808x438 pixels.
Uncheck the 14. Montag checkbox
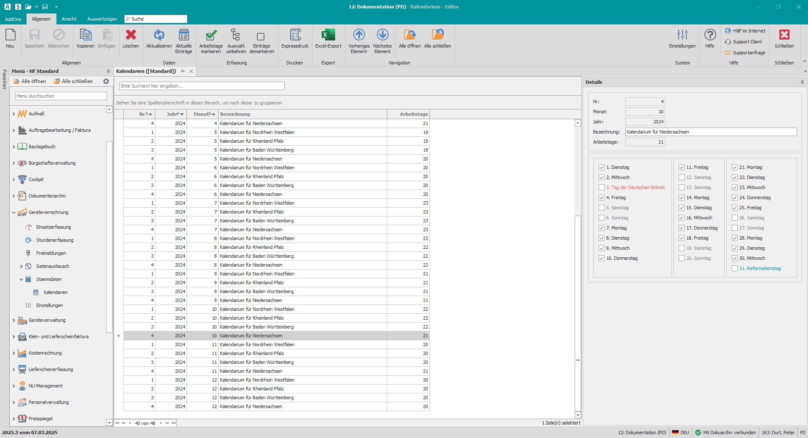pos(682,198)
